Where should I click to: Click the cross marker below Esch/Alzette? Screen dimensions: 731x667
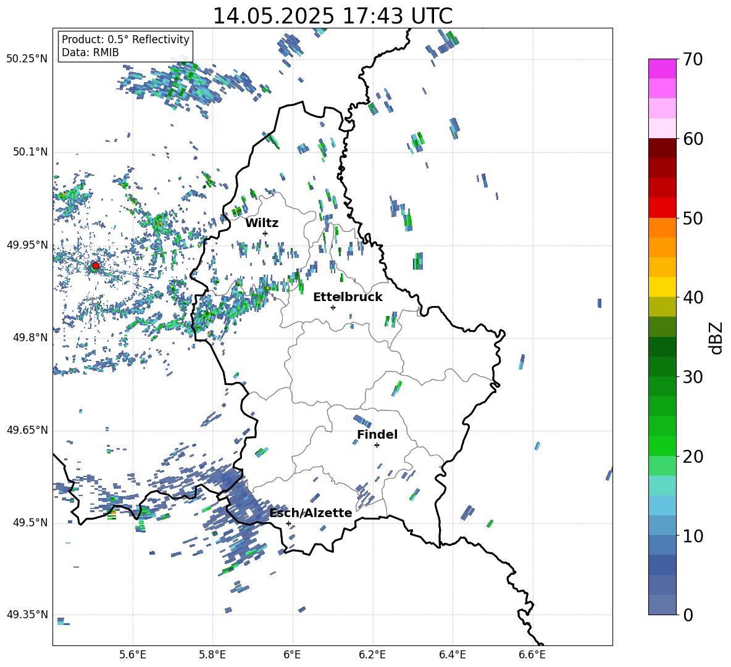(x=288, y=523)
